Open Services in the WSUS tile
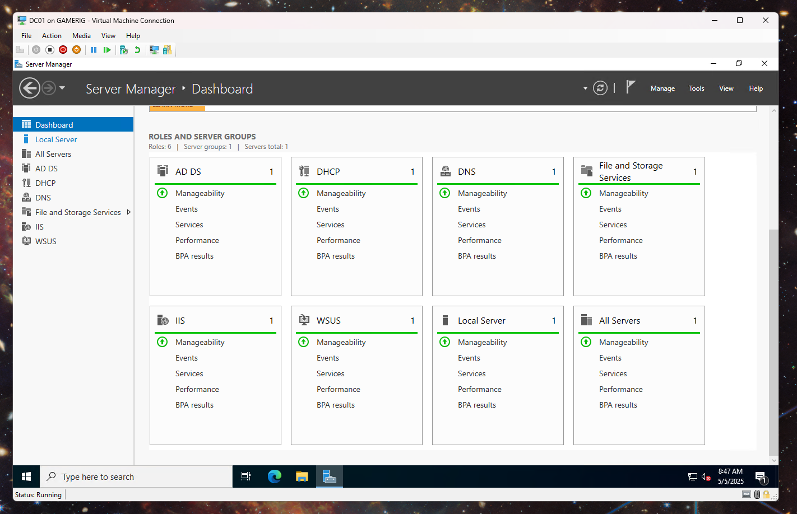 tap(331, 373)
